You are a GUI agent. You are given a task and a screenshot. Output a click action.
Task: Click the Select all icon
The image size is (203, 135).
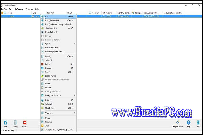[42, 104]
